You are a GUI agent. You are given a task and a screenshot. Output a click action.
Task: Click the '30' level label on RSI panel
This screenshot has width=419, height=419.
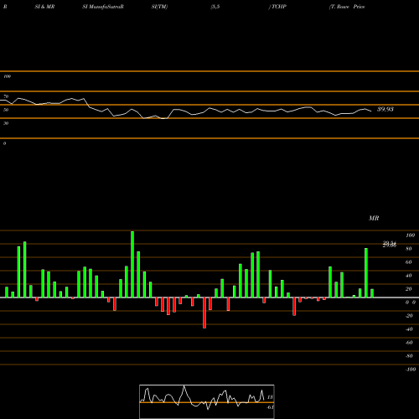[x=6, y=123]
